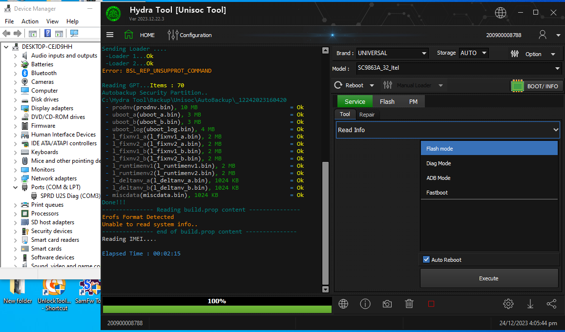Click the log scroll down arrow
Screen dimensions: 565x332
pos(325,289)
